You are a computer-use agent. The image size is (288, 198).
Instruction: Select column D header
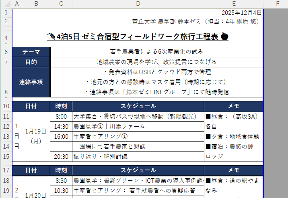pos(138,4)
